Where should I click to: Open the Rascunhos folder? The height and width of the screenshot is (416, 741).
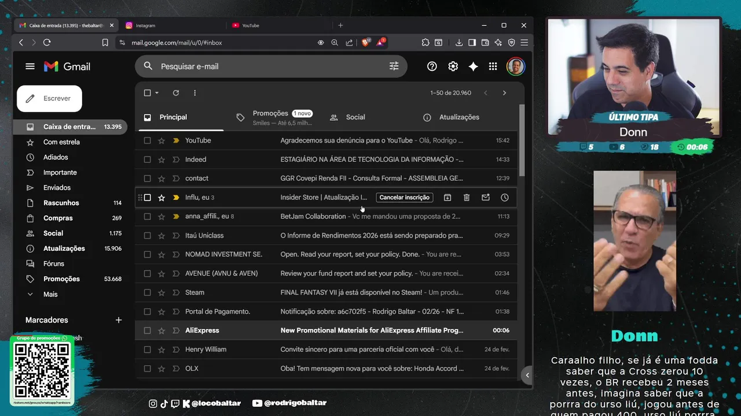(70, 203)
